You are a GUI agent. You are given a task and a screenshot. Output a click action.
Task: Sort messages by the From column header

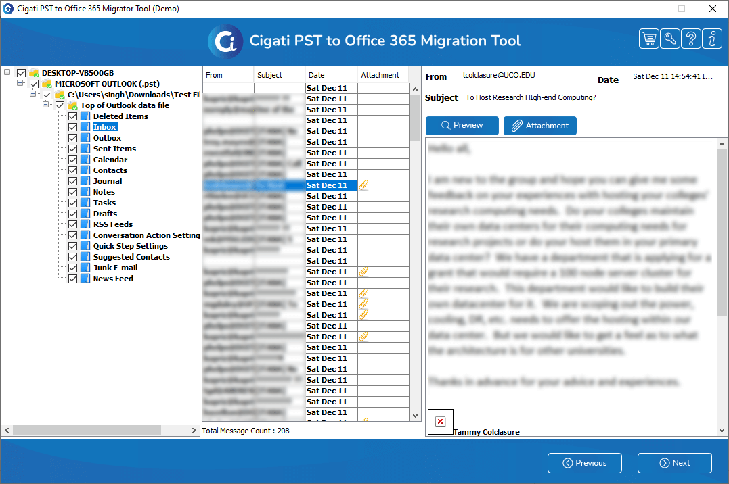click(228, 75)
